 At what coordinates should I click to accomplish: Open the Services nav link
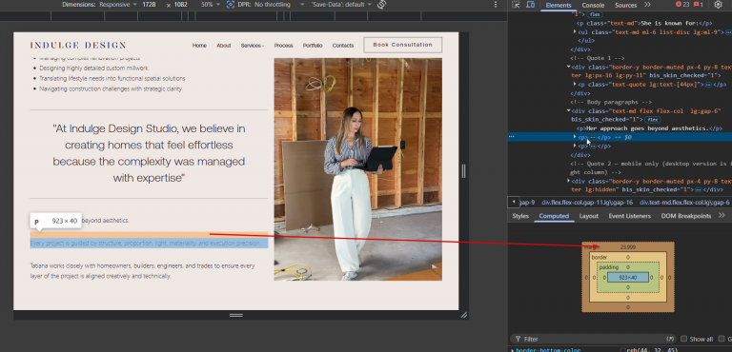click(252, 46)
